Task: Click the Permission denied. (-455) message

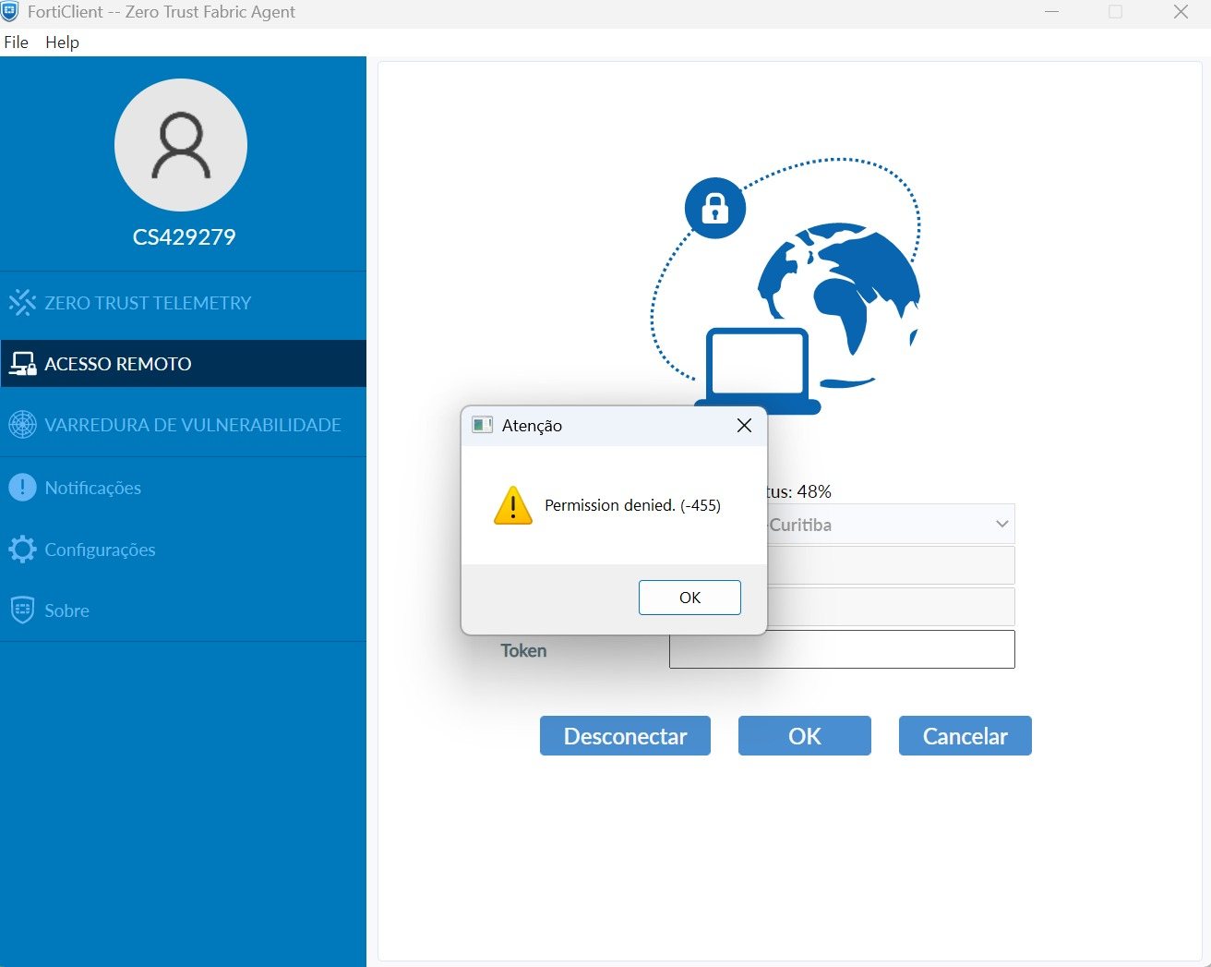Action: [x=632, y=505]
